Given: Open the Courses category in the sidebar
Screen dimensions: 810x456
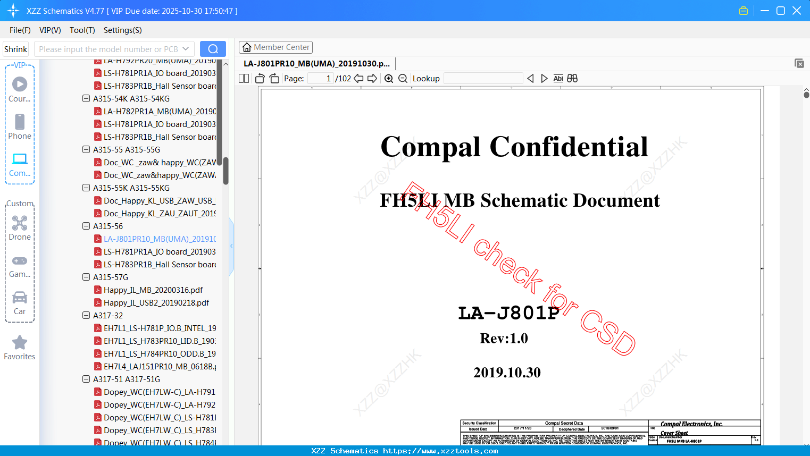Looking at the screenshot, I should point(20,89).
